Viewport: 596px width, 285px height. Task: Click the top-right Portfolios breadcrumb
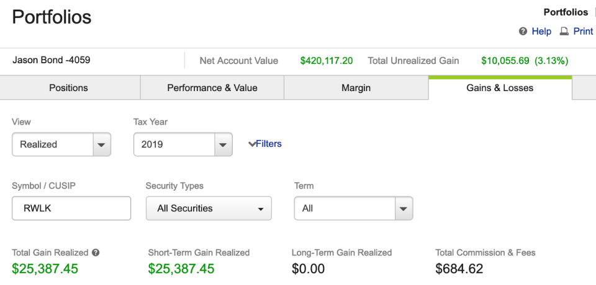click(x=566, y=12)
